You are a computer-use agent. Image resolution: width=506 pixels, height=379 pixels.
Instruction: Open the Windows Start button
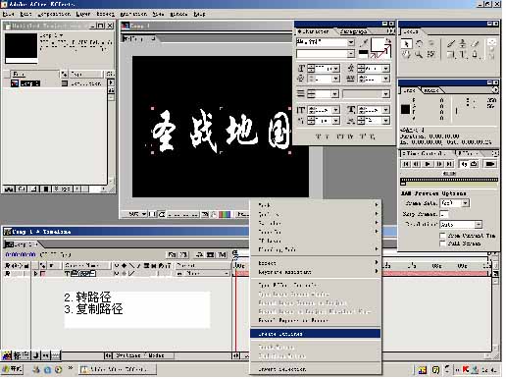[x=12, y=369]
